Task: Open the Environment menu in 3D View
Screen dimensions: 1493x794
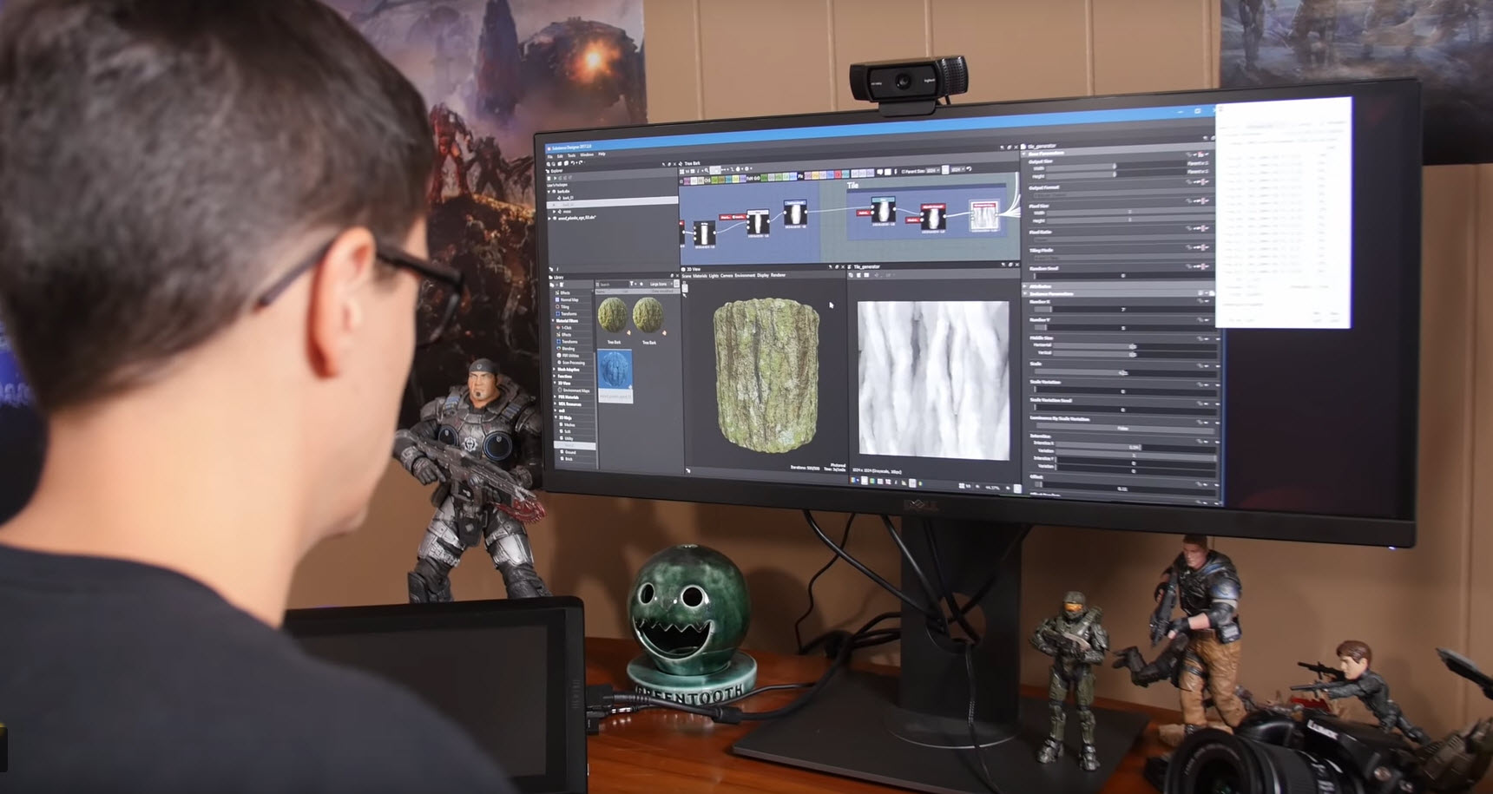Action: point(745,276)
